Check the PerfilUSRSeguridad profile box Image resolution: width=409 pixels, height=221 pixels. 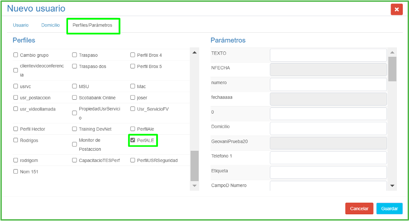tap(132, 160)
